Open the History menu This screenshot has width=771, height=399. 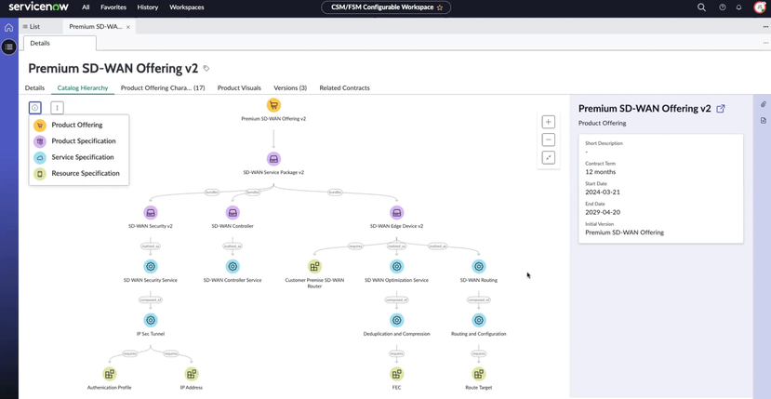[x=148, y=7]
